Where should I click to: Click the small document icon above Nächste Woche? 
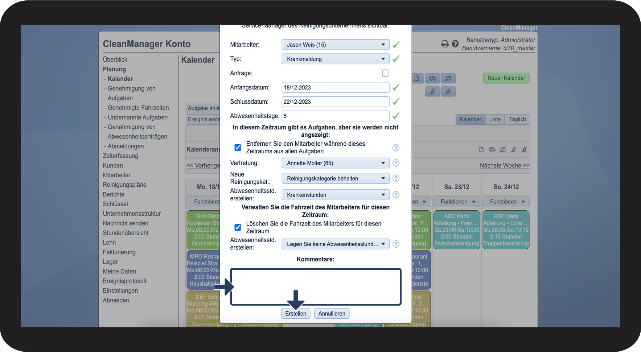[x=481, y=149]
